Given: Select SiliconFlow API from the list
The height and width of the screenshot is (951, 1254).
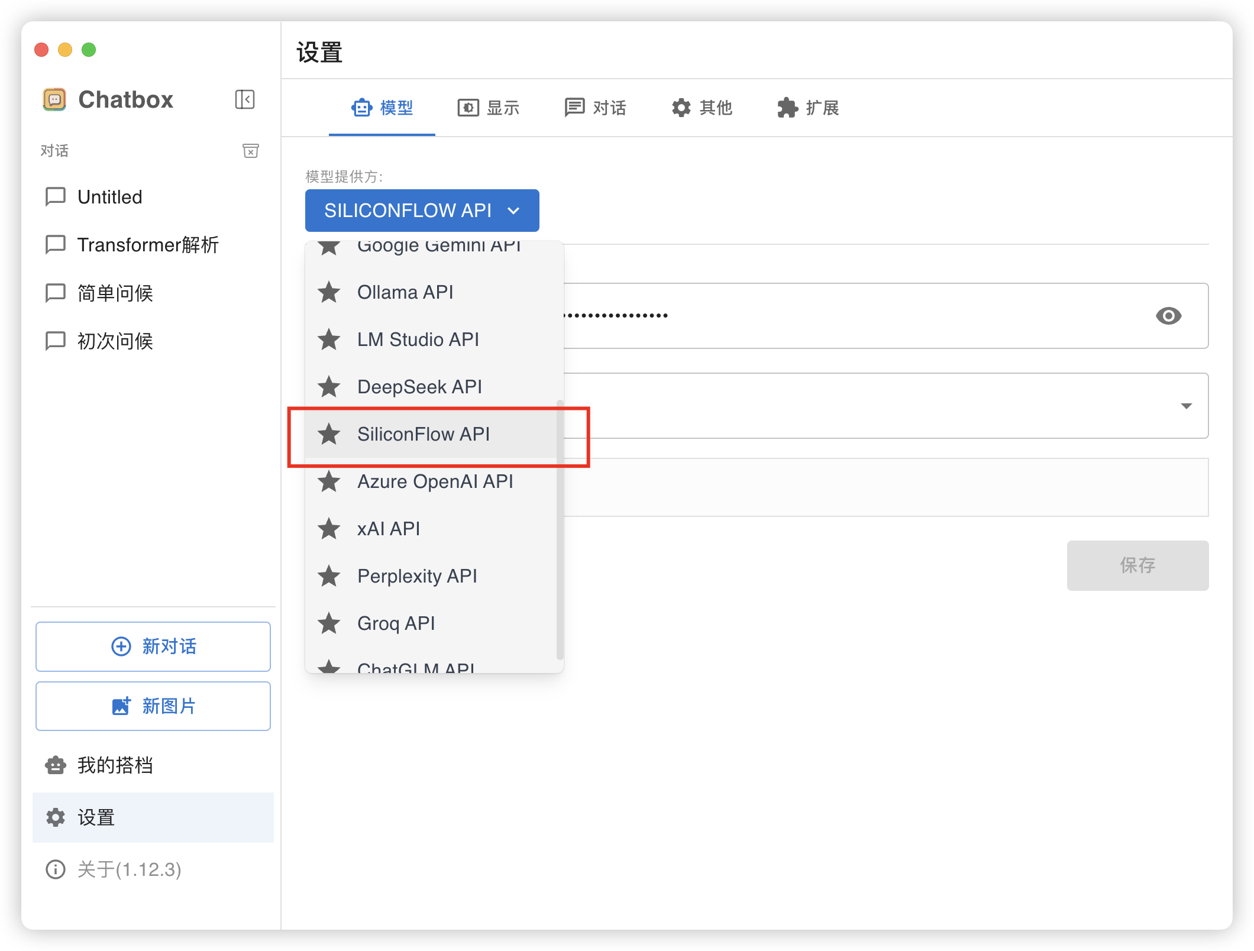Looking at the screenshot, I should click(x=431, y=434).
